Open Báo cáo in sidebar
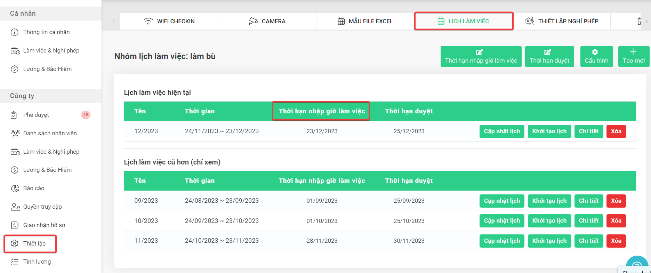The height and width of the screenshot is (273, 651). (x=34, y=188)
